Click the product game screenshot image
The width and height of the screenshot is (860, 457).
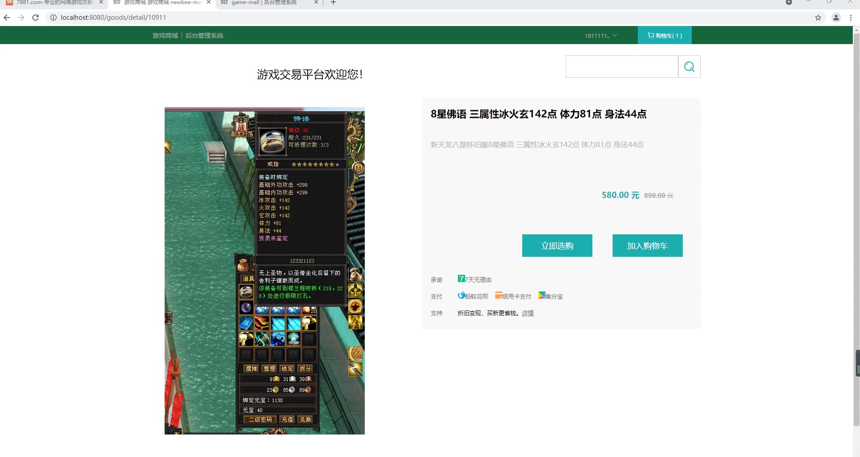[264, 271]
